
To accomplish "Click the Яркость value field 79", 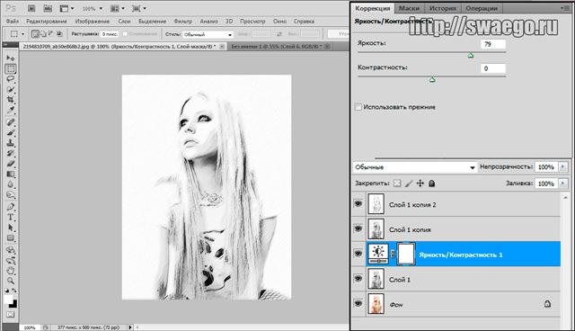I will pos(493,44).
